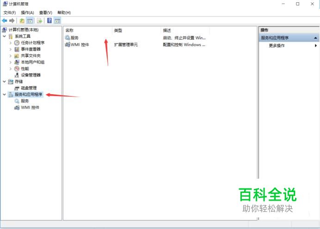Open the Help toolbar icon
The height and width of the screenshot is (229, 320).
(x=49, y=20)
